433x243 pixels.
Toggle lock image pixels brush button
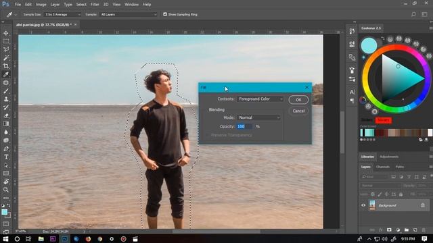(380, 194)
